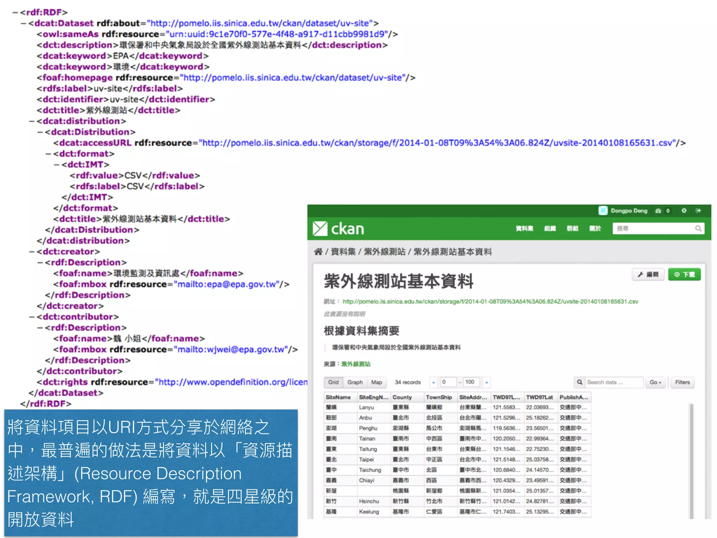Click the CKAN logo
This screenshot has height=538, width=717.
(338, 229)
